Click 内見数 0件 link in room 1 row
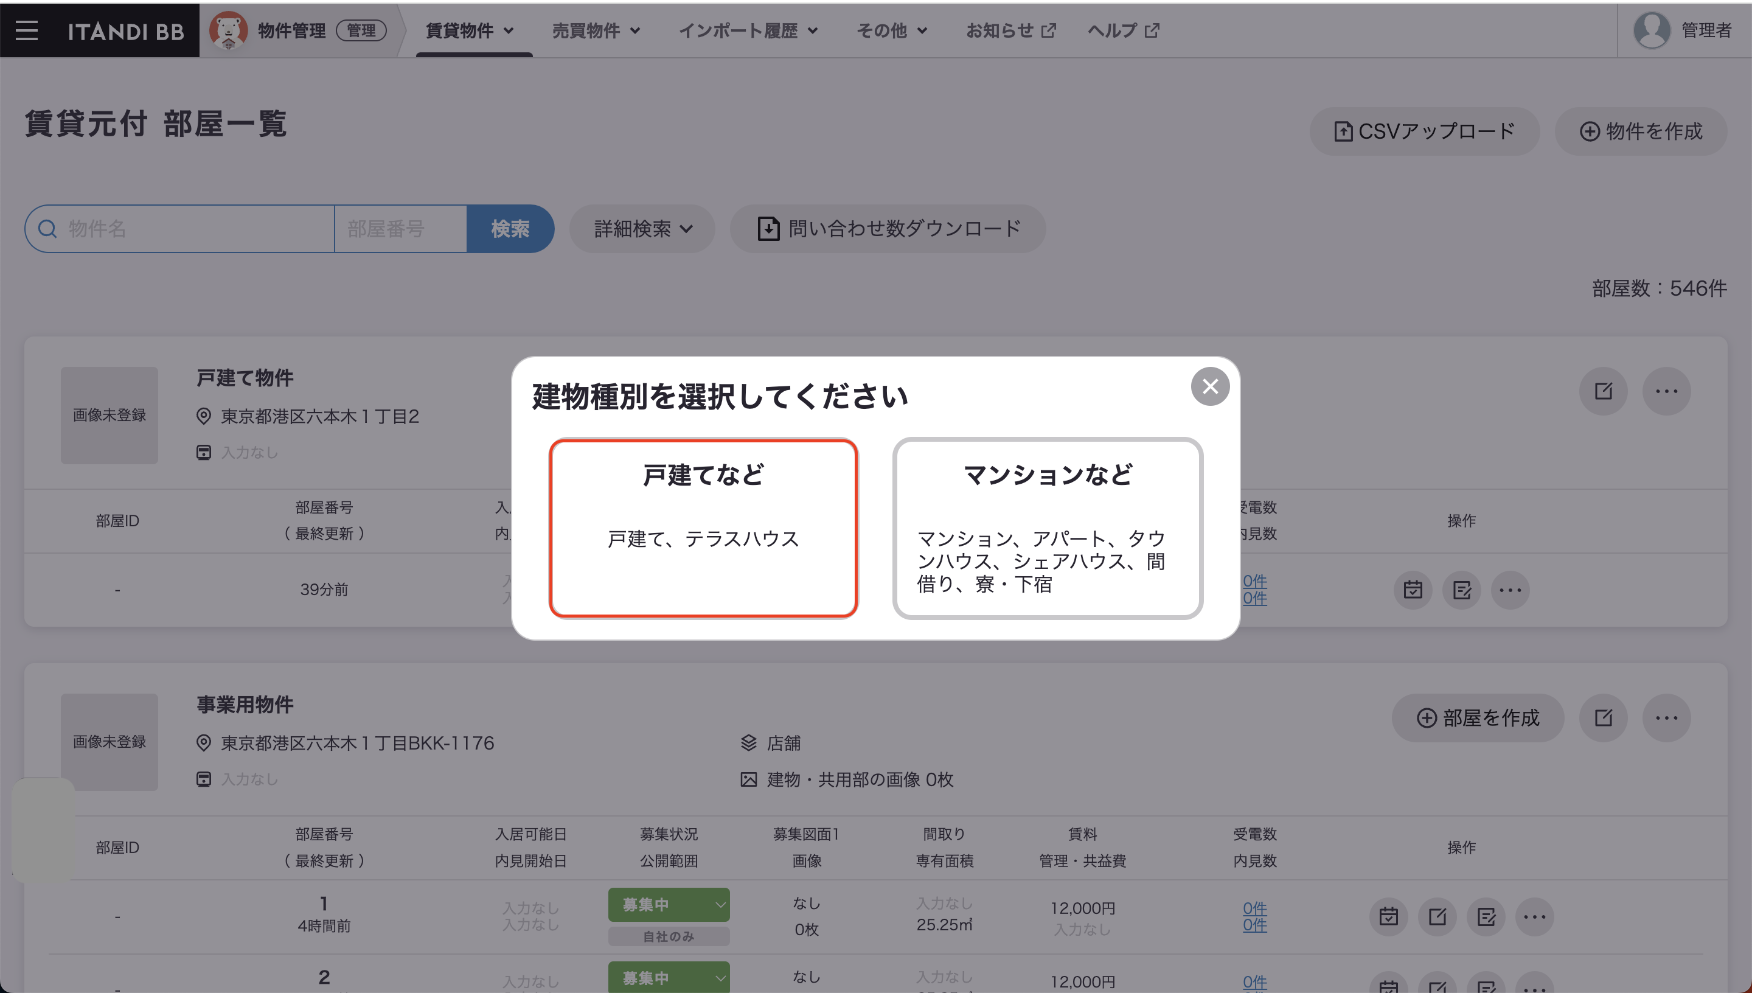Image resolution: width=1752 pixels, height=993 pixels. tap(1254, 925)
